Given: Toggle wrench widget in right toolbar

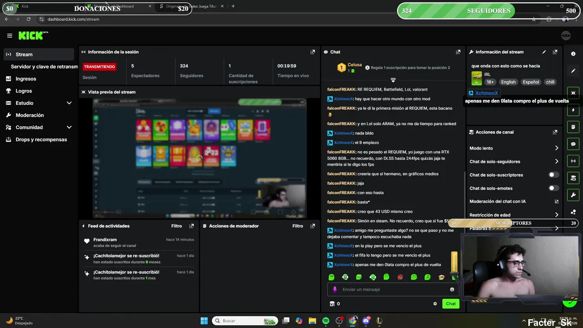Looking at the screenshot, I should pyautogui.click(x=573, y=195).
